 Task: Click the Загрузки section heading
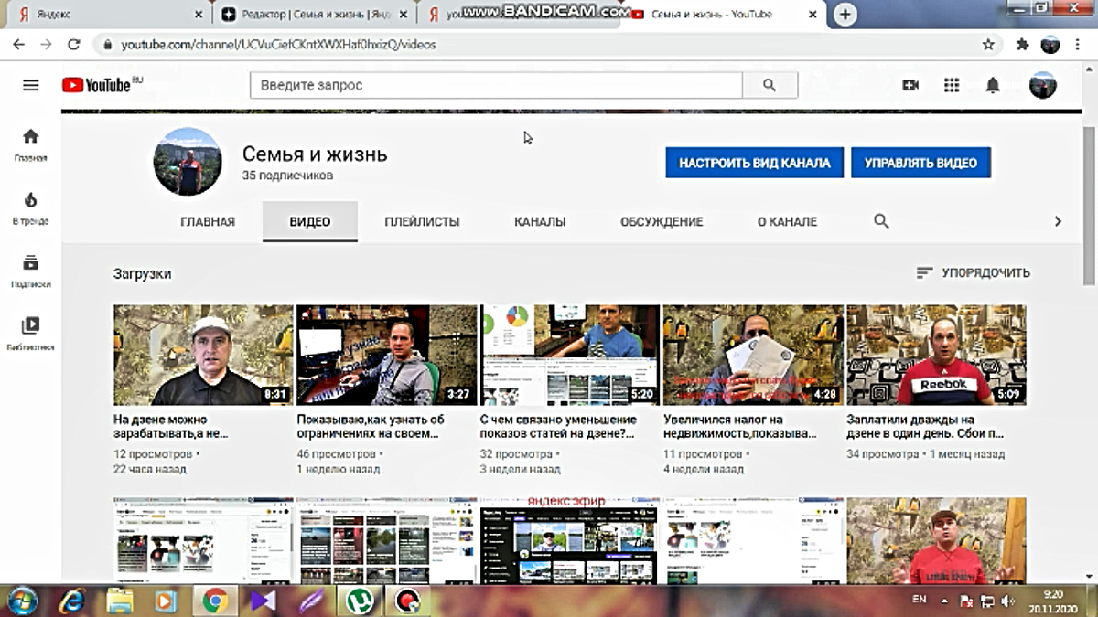coord(142,273)
